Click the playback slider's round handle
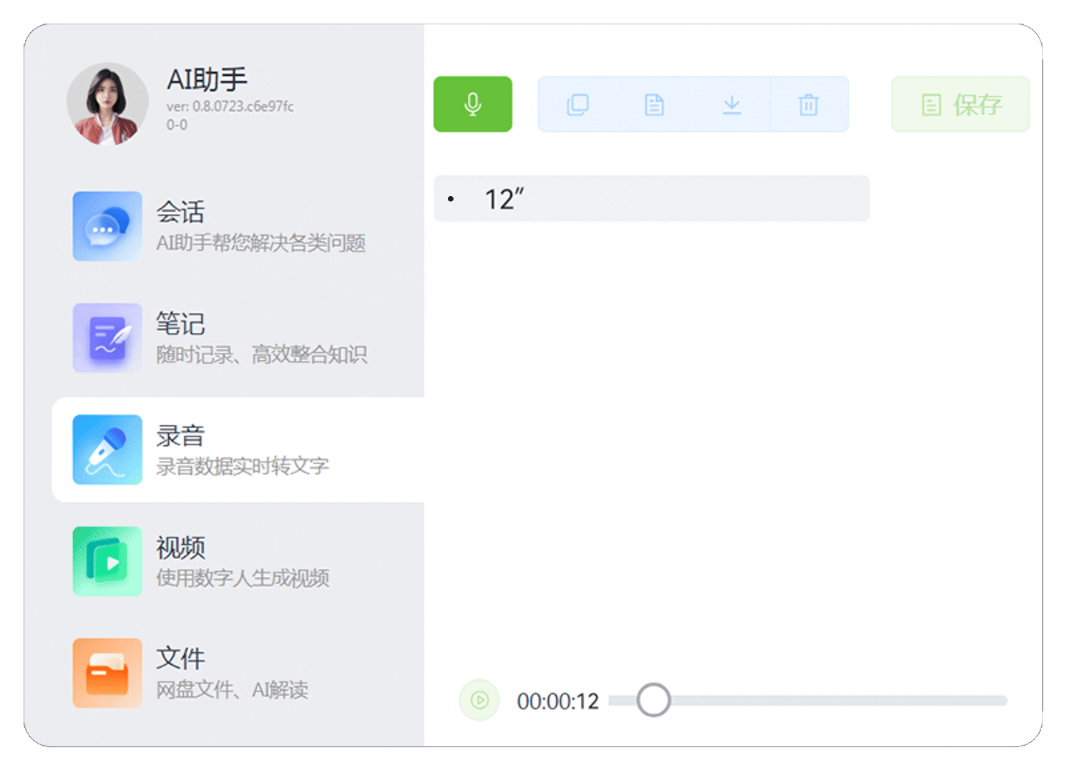The image size is (1069, 773). pyautogui.click(x=653, y=700)
